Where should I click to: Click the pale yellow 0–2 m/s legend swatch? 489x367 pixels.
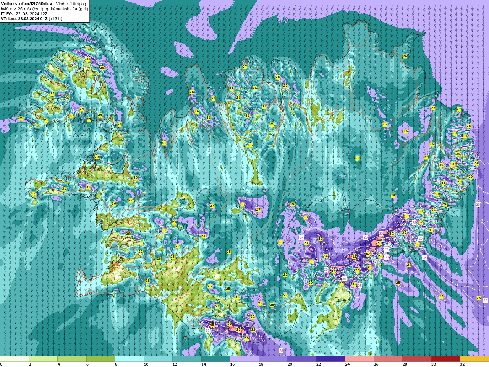15,359
